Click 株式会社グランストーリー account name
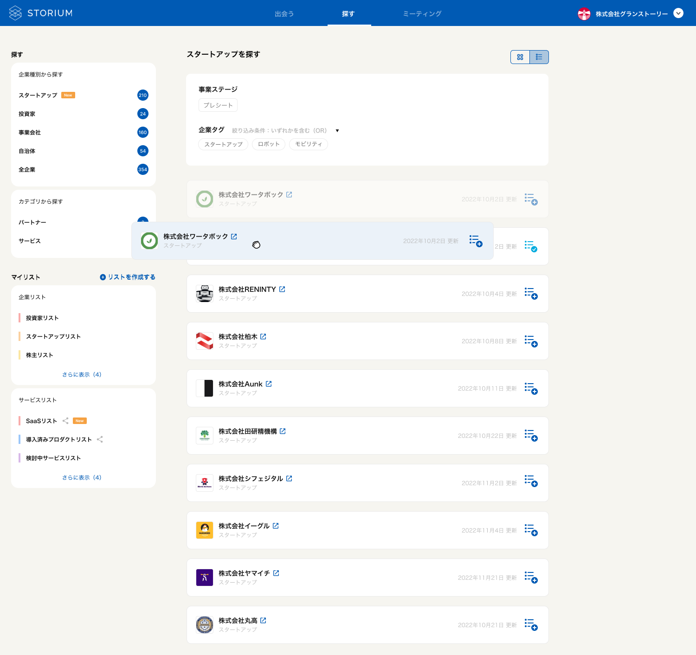This screenshot has width=696, height=655. pos(632,14)
